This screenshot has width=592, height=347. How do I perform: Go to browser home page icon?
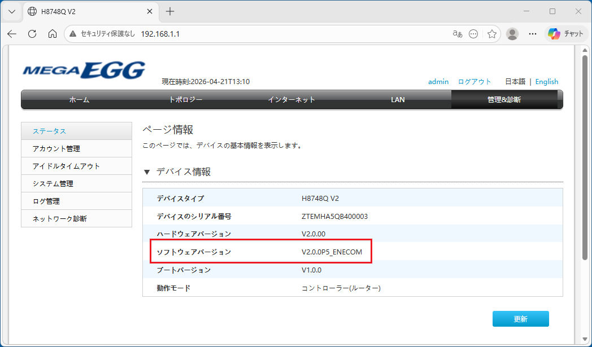point(53,34)
